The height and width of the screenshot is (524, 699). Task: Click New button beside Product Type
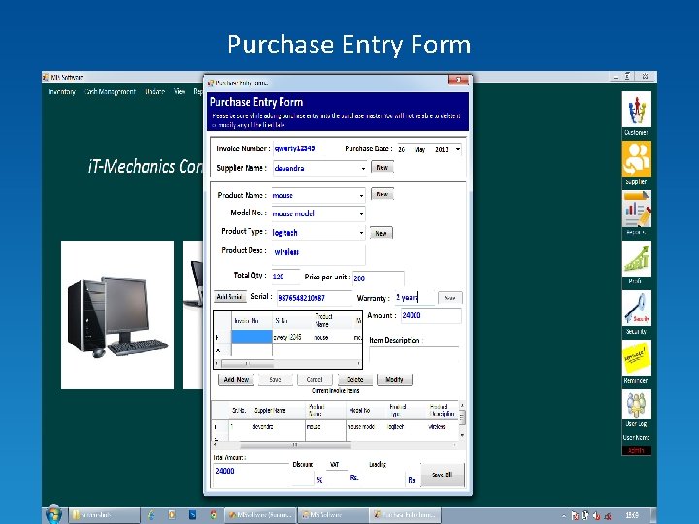coord(382,233)
